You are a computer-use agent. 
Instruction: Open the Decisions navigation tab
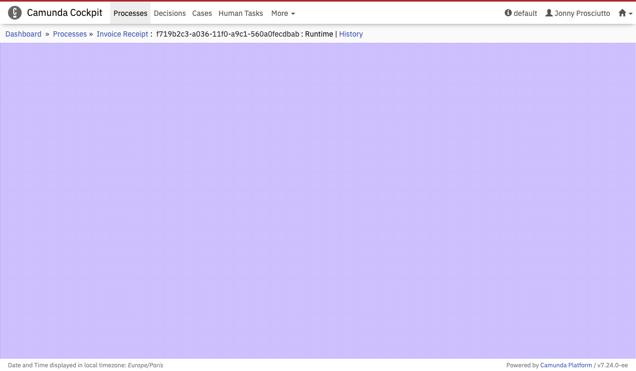point(170,13)
